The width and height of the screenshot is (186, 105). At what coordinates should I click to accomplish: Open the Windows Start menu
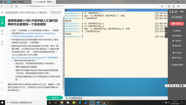[2, 102]
